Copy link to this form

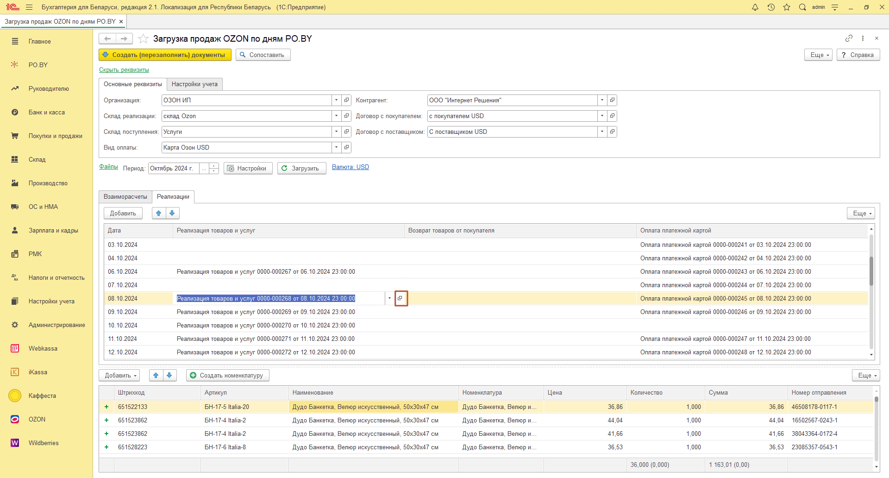(x=849, y=38)
